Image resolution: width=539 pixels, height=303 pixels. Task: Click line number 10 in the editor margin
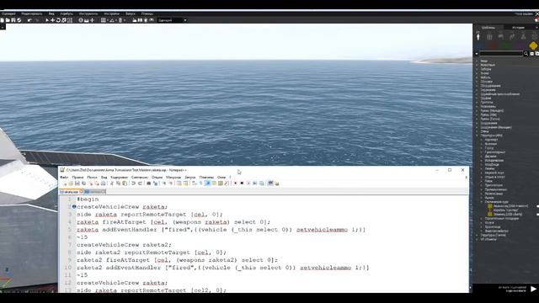point(67,268)
